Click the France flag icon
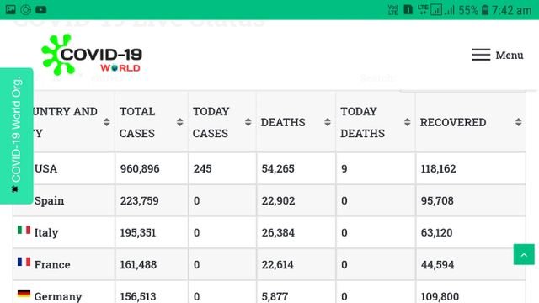This screenshot has height=303, width=539. [x=24, y=262]
